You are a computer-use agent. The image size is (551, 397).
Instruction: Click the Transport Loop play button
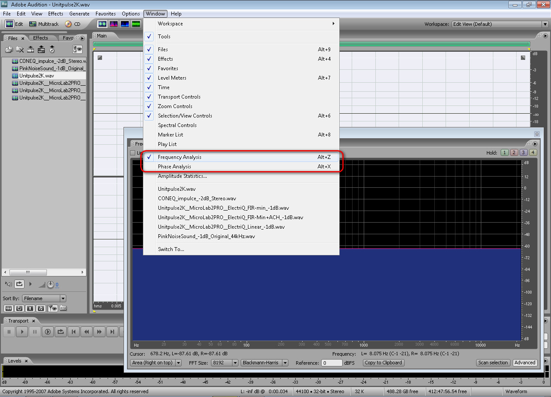coord(61,332)
